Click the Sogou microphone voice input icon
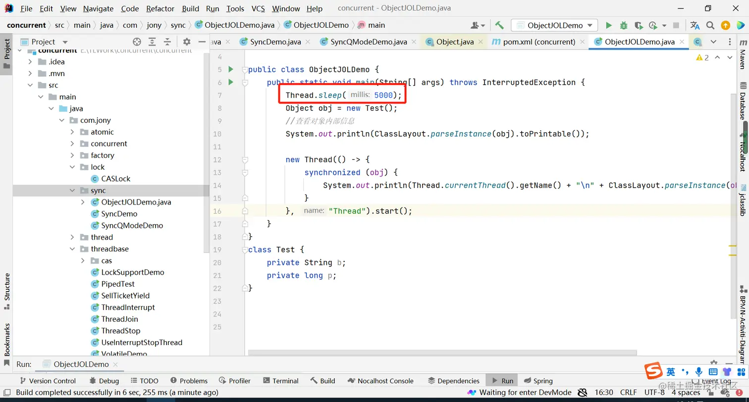 (698, 371)
